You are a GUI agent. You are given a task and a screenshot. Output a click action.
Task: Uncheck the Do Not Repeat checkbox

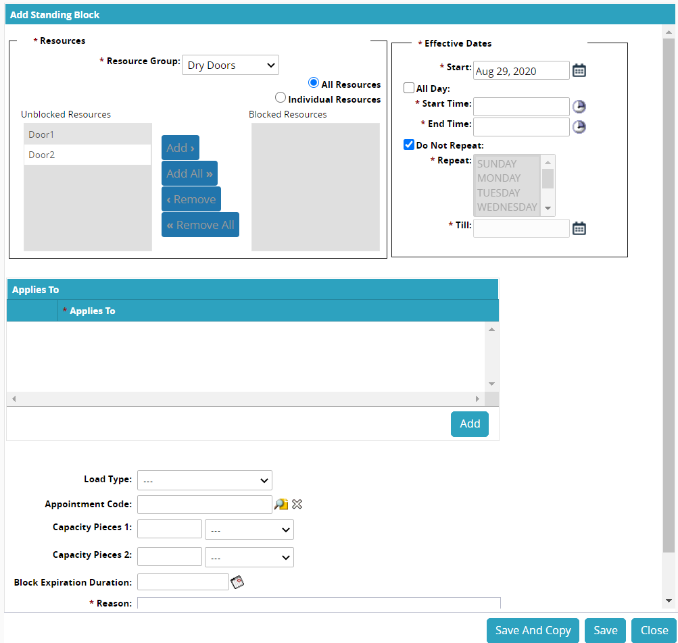[409, 145]
